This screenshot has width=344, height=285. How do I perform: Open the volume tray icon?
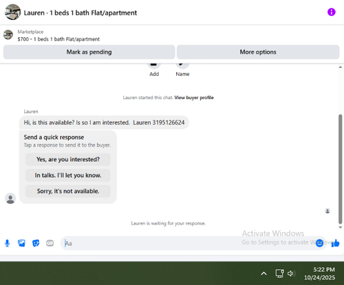click(291, 273)
